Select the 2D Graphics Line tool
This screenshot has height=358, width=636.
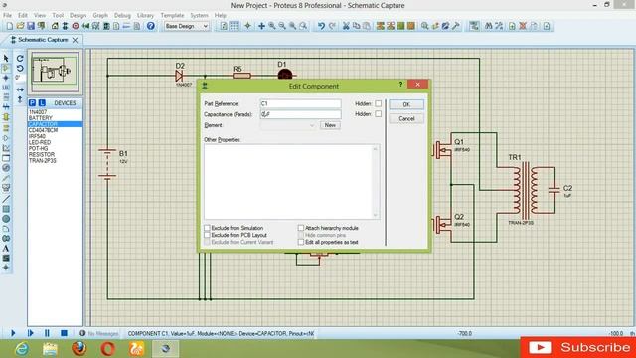click(6, 199)
